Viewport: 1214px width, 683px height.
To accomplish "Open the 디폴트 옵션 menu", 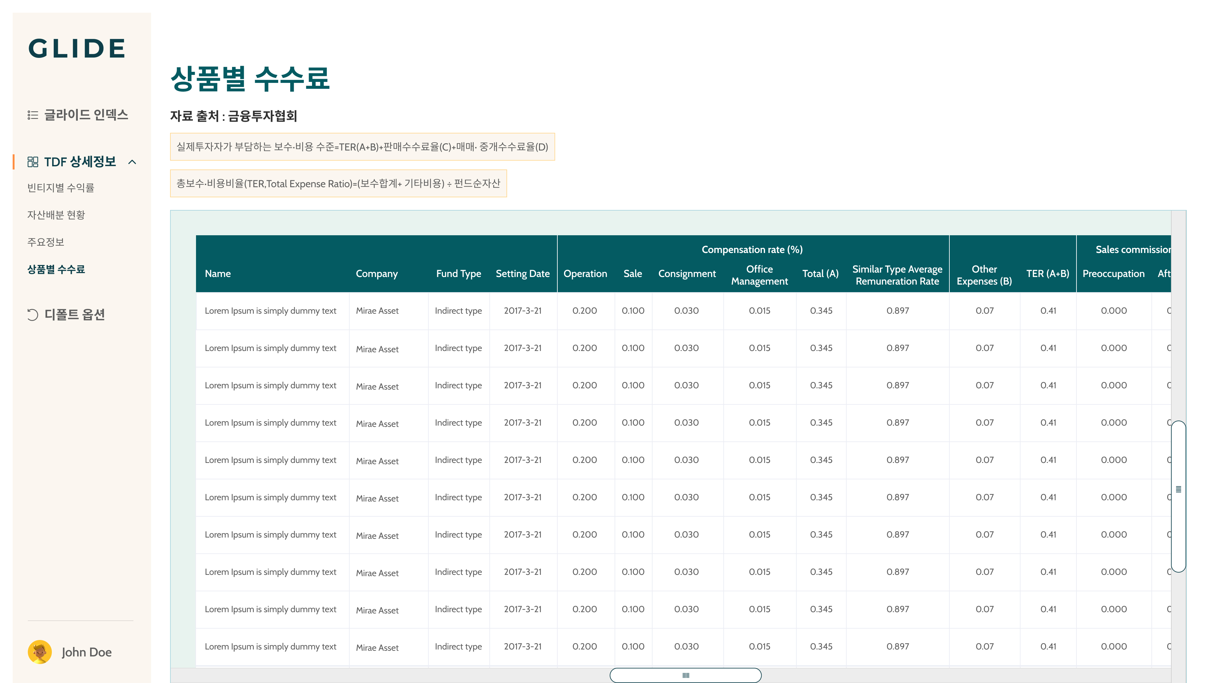I will (x=75, y=314).
